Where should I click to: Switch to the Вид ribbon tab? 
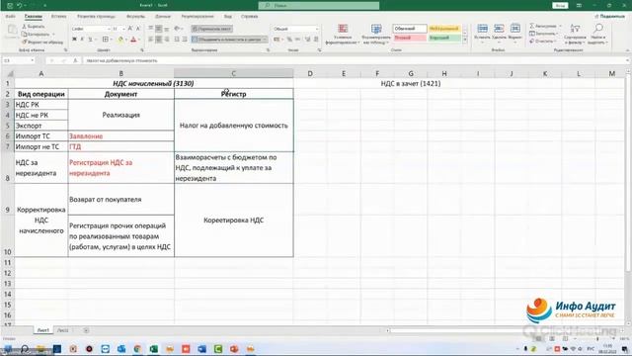click(228, 17)
